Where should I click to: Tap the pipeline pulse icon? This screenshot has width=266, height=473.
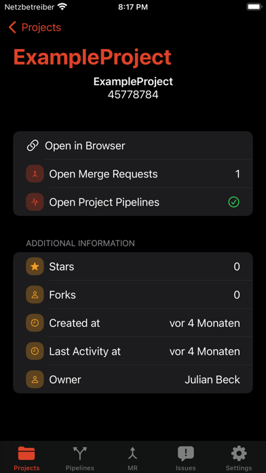35,202
